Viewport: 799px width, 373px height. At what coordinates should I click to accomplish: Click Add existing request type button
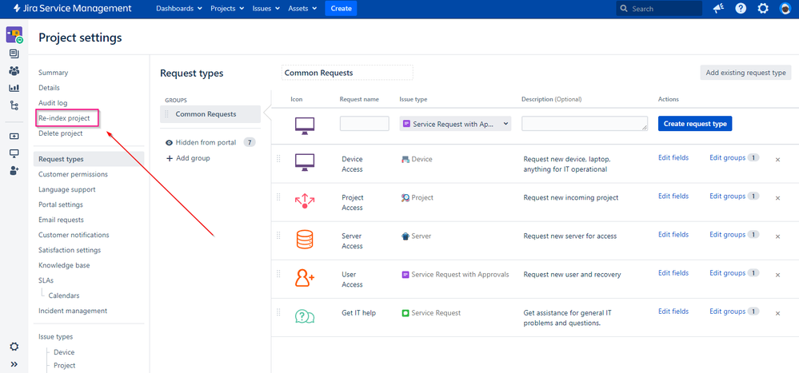click(x=745, y=73)
